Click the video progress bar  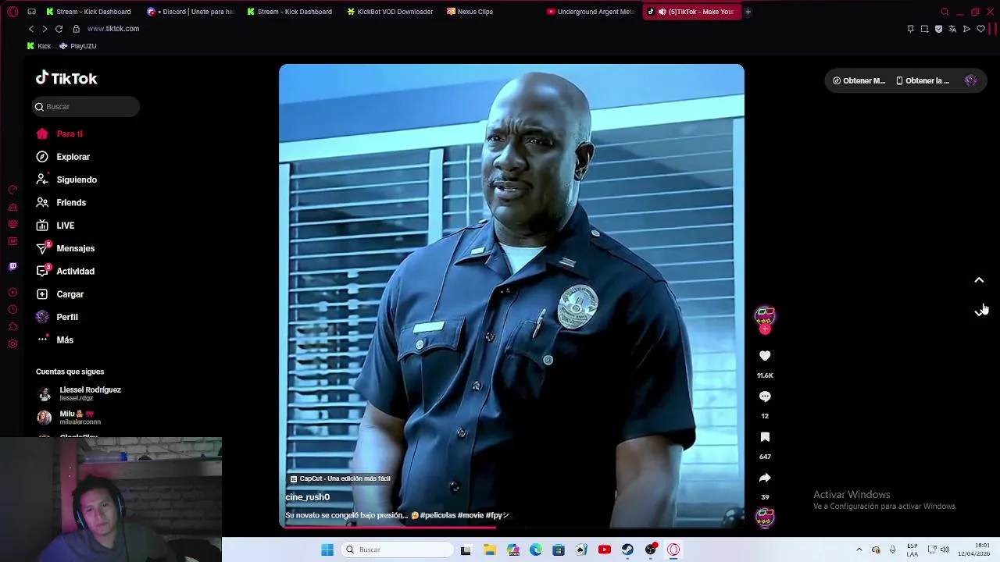(512, 528)
